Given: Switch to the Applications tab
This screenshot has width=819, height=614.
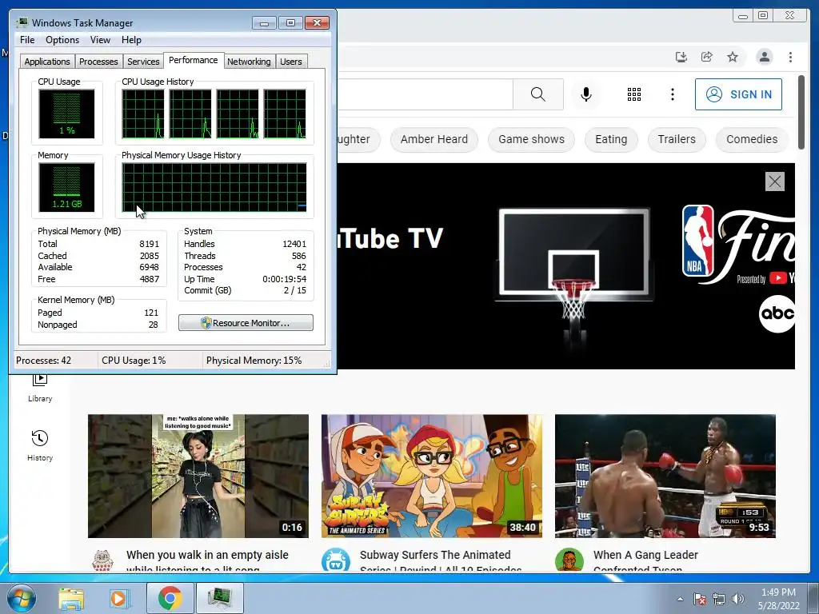Looking at the screenshot, I should [47, 62].
